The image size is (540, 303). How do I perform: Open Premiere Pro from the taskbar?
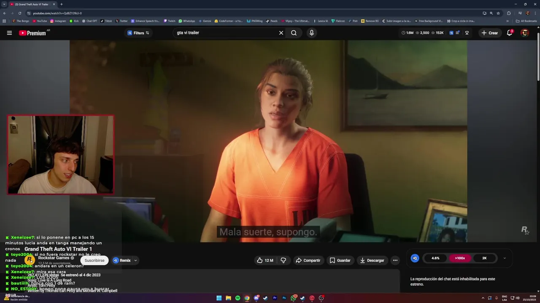(275, 298)
